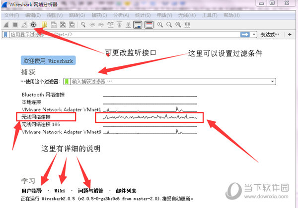Image resolution: width=298 pixels, height=208 pixels.
Task: Open a capture file via folder icon
Action: (x=45, y=25)
